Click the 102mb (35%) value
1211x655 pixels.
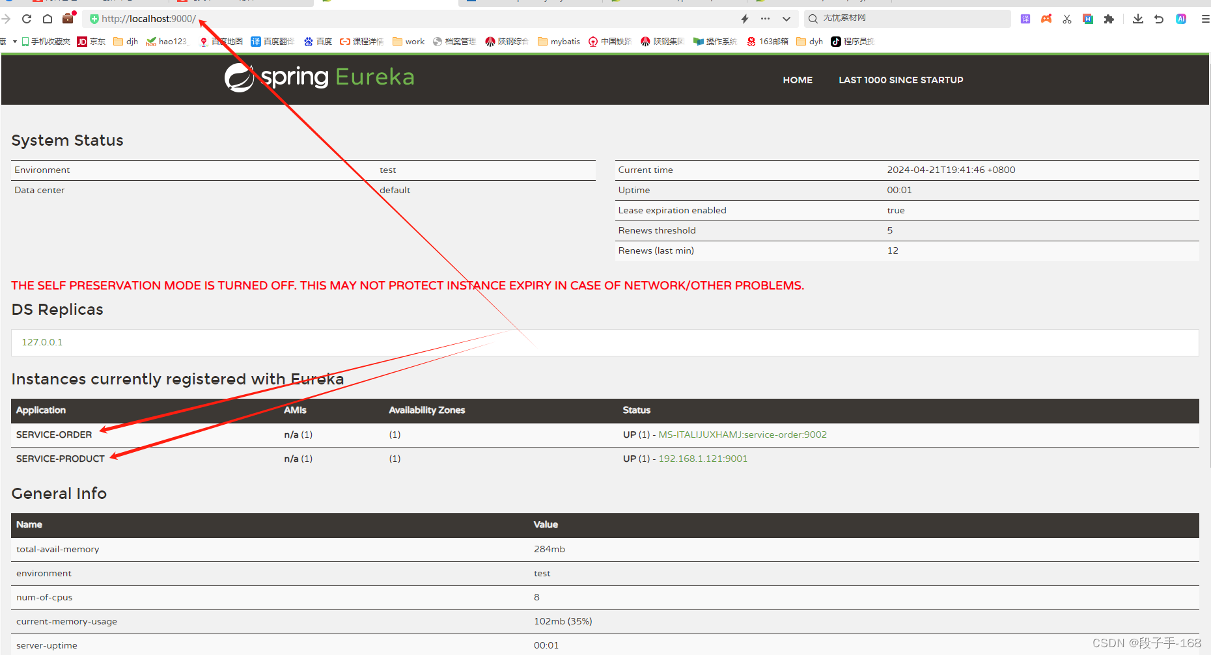pyautogui.click(x=563, y=621)
